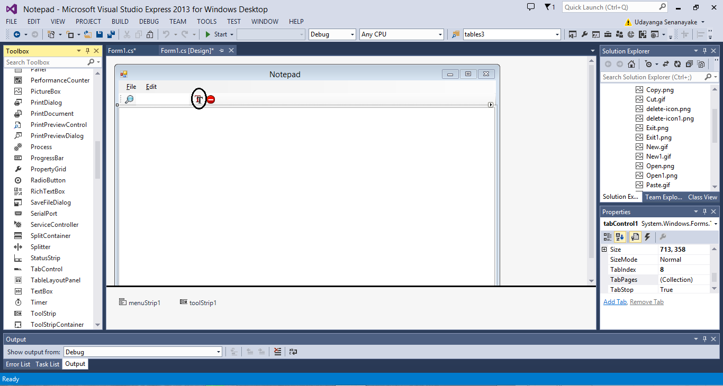The height and width of the screenshot is (386, 723).
Task: Click the text format T icon on the toolStrip
Action: (x=198, y=99)
